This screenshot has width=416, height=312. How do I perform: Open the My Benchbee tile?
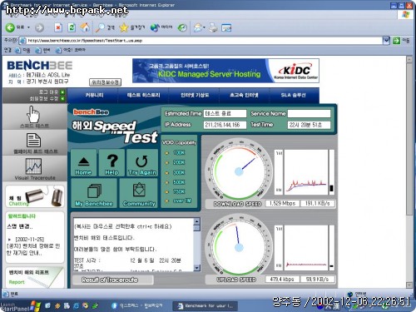[x=94, y=193]
